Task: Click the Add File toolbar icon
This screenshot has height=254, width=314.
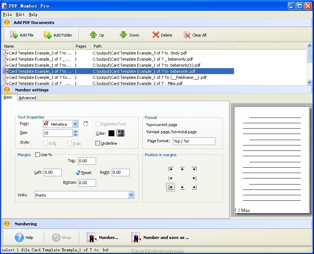Action: (14, 35)
